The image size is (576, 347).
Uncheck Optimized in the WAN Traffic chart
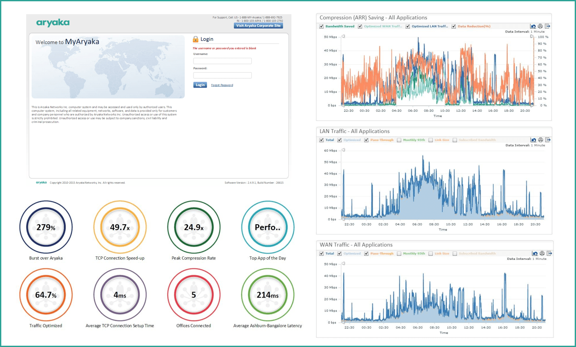tap(340, 253)
